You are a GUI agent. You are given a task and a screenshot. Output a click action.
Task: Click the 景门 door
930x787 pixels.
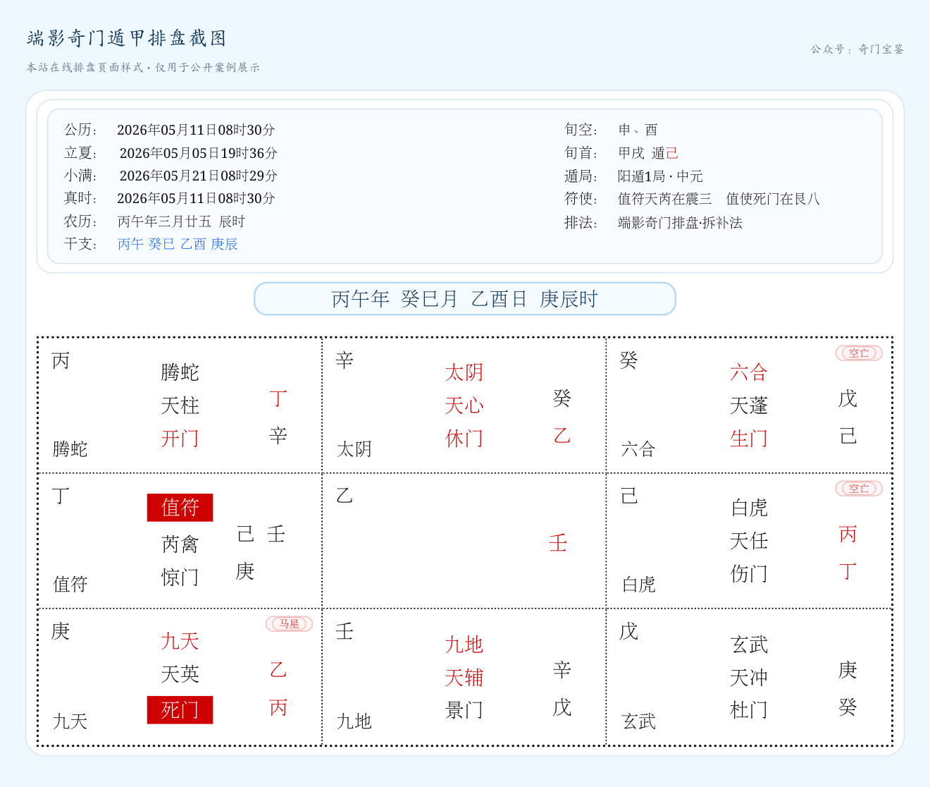[464, 710]
